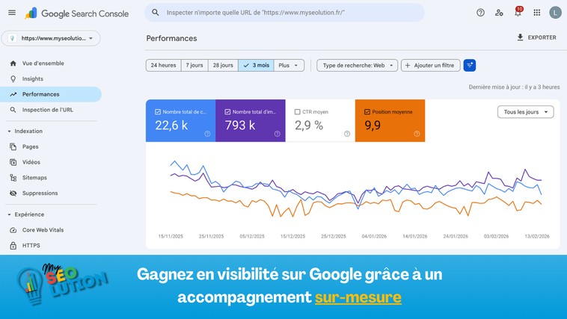567x319 pixels.
Task: Click the blue filter list icon
Action: coord(470,66)
